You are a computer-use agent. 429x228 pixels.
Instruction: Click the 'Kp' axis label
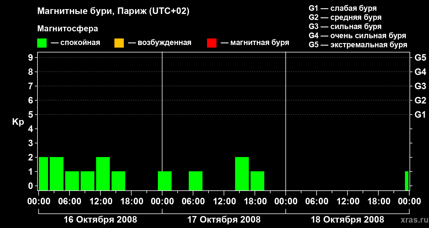click(18, 122)
